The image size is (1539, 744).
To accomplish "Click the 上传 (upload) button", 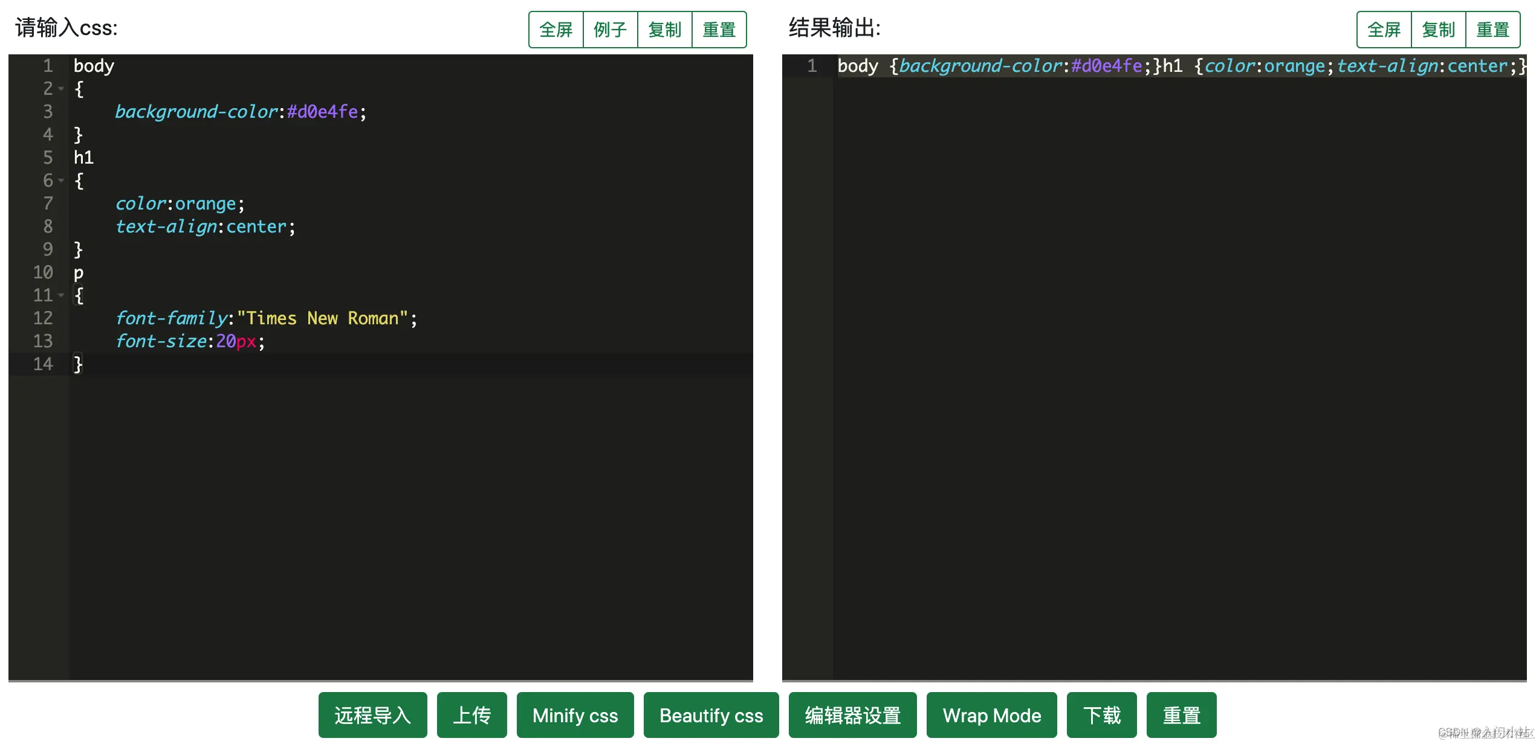I will (x=471, y=715).
